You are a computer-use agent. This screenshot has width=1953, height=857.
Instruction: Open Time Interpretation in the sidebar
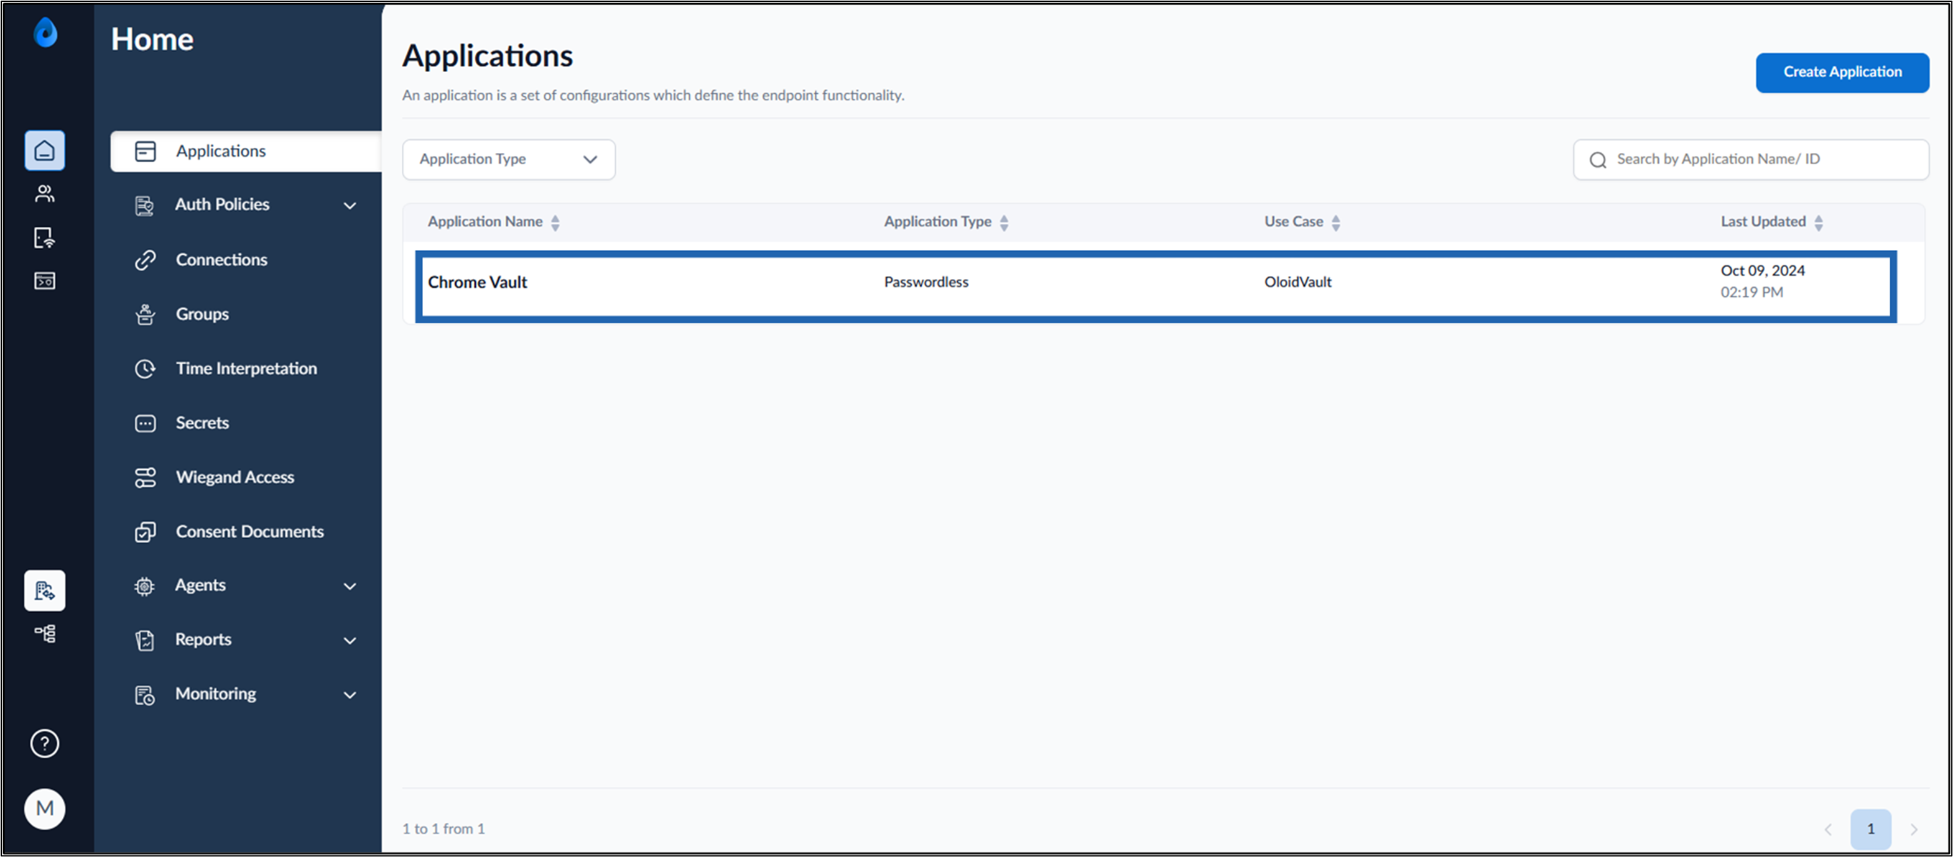(x=246, y=369)
